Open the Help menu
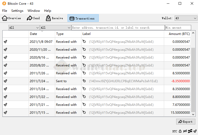 [x=48, y=11]
